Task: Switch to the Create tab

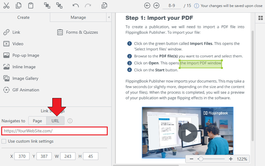Action: [x=23, y=17]
